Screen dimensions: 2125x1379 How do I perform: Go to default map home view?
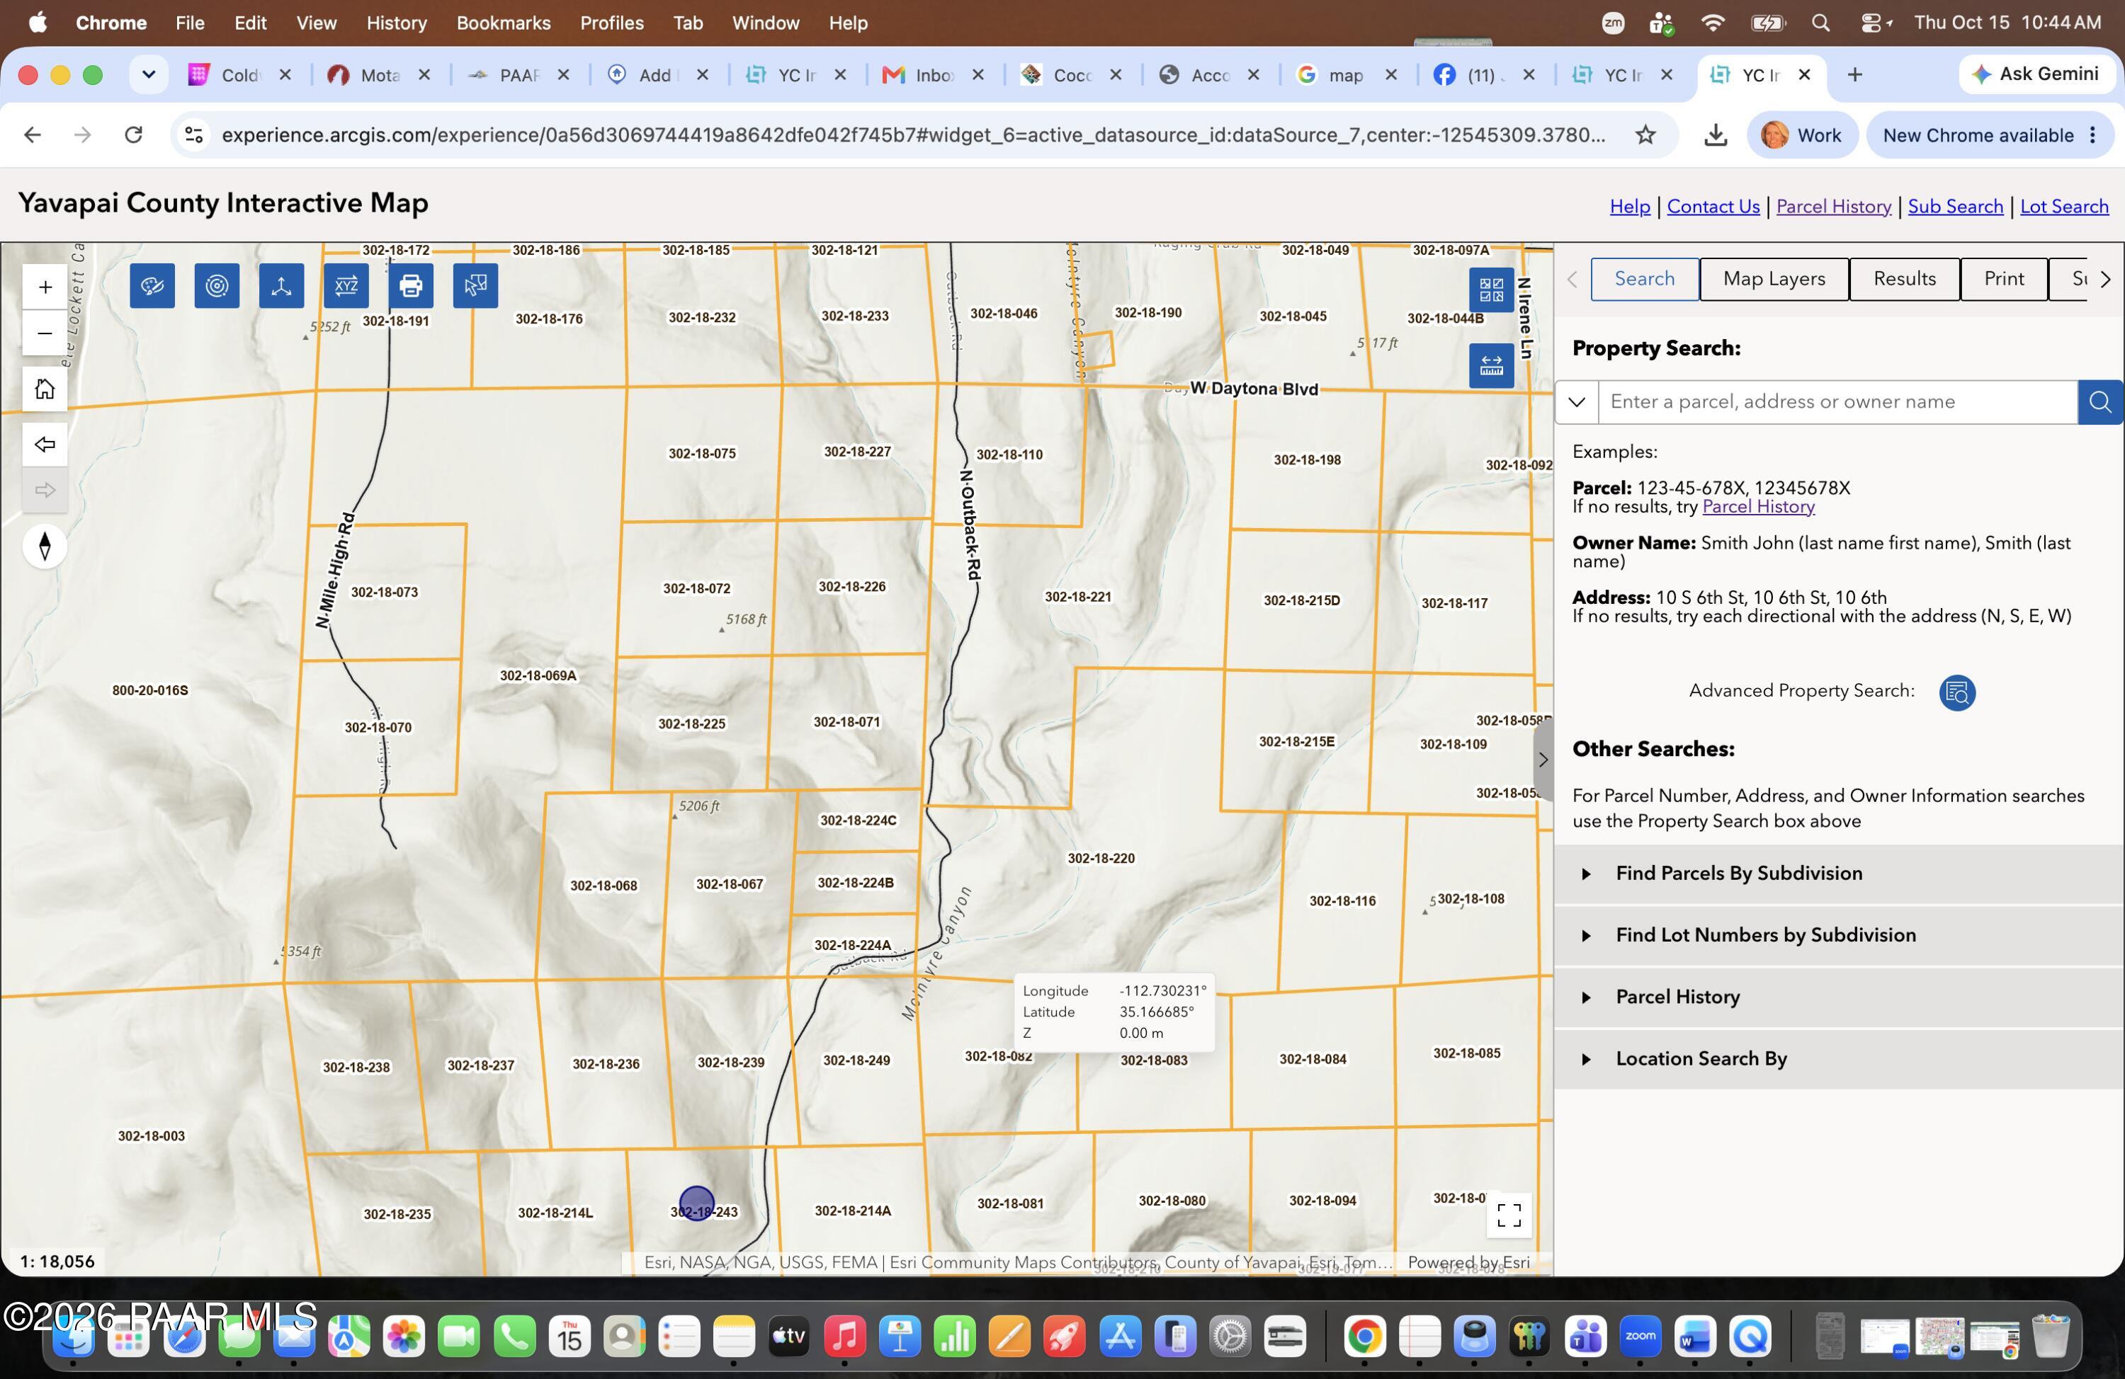click(x=45, y=389)
